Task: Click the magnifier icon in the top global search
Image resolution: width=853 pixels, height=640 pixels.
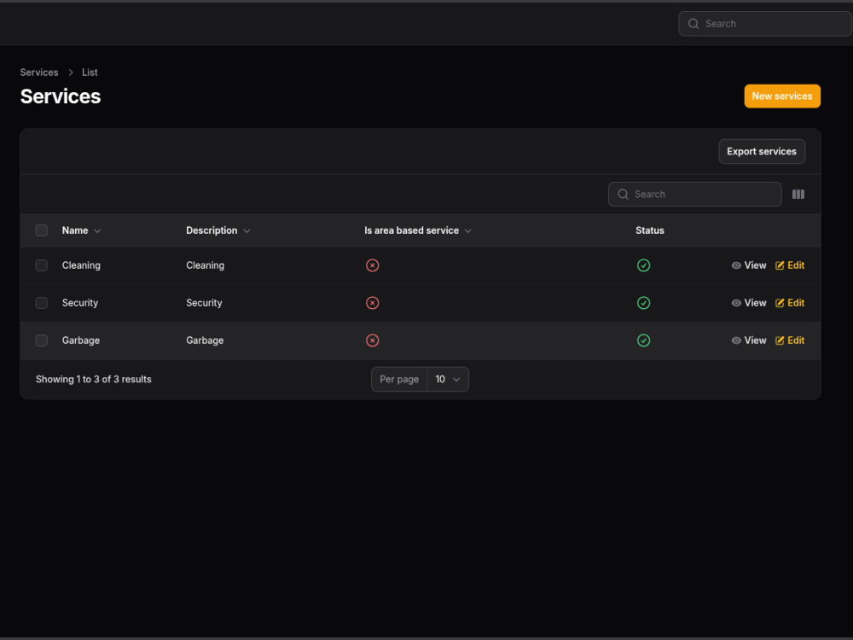Action: pos(693,24)
